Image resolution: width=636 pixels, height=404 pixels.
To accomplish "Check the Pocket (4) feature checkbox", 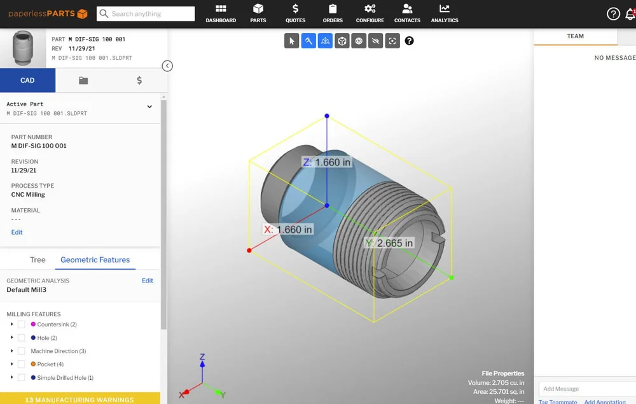I will (x=21, y=364).
